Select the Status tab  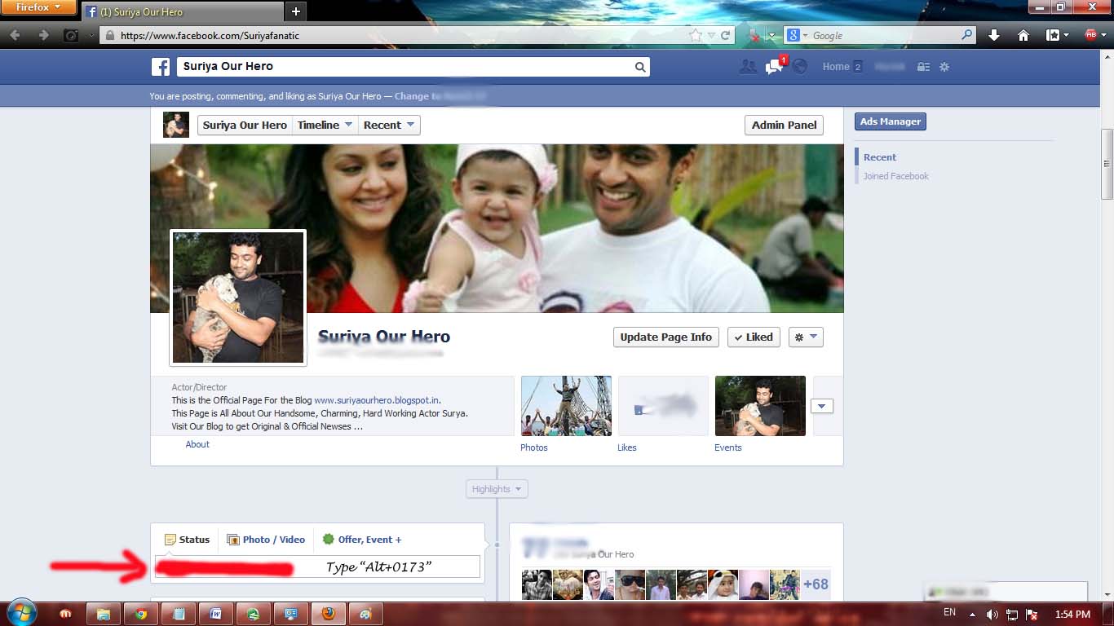[187, 540]
